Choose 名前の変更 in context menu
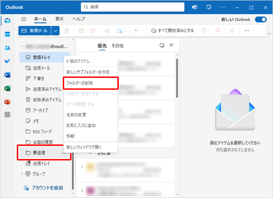The image size is (273, 198). 91,115
